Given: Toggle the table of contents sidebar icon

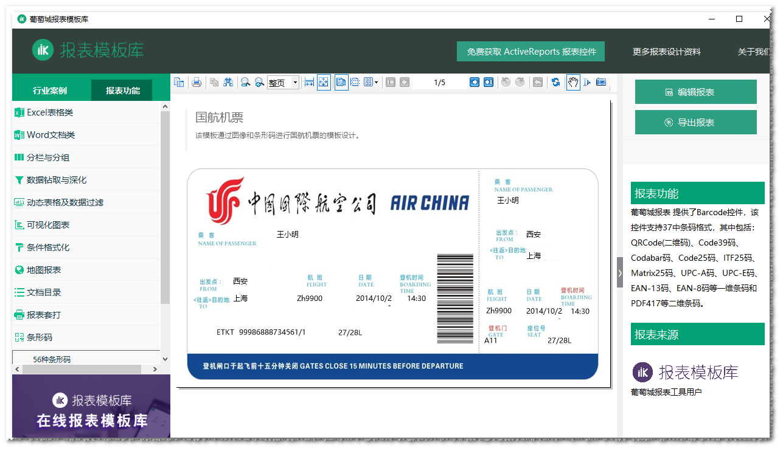Looking at the screenshot, I should tap(179, 82).
